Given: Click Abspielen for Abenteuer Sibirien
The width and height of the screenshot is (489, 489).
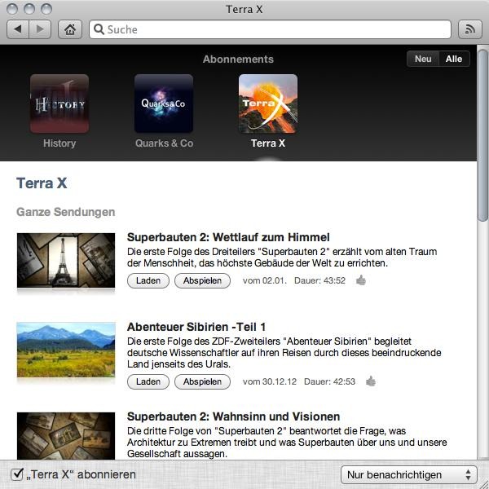Looking at the screenshot, I should [202, 381].
